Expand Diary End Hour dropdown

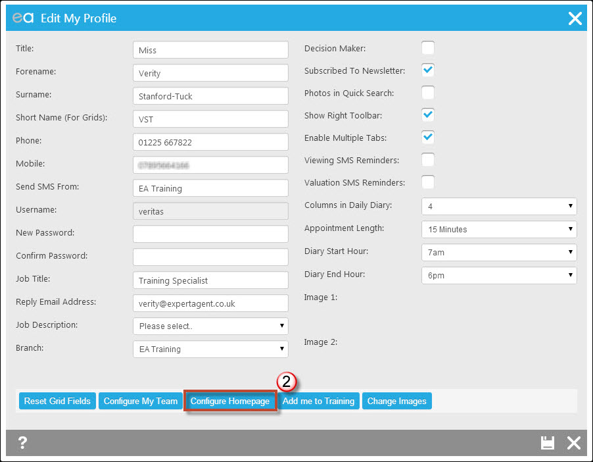tap(499, 275)
